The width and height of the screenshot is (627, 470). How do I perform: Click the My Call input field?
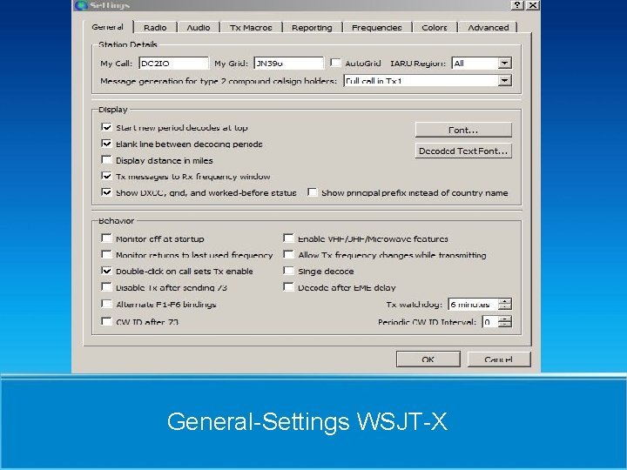(x=173, y=64)
